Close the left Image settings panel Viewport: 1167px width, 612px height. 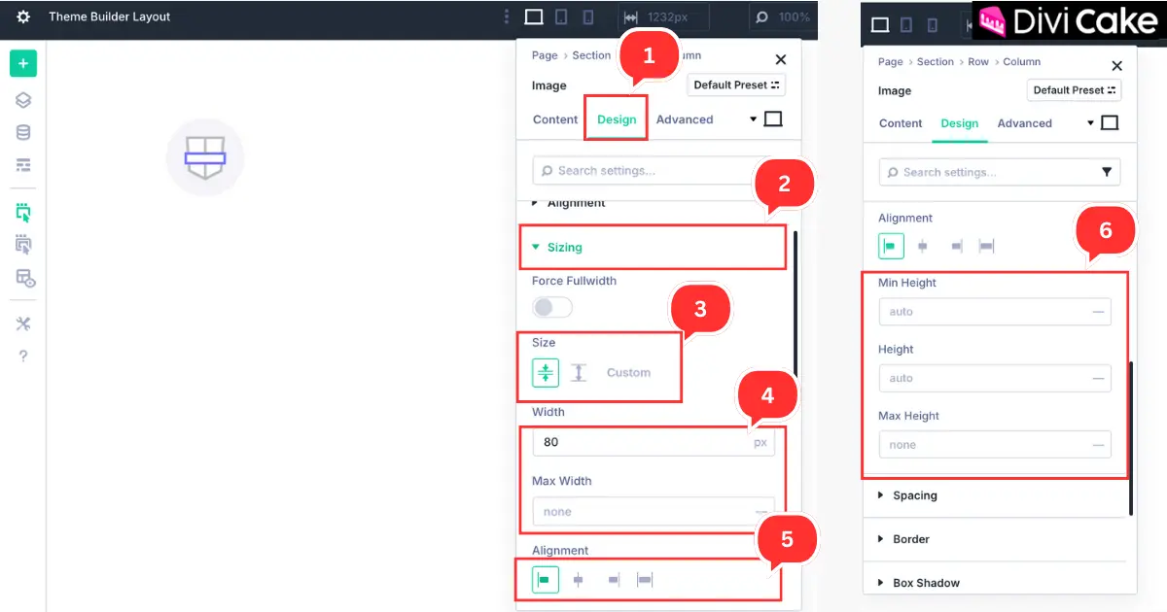(781, 60)
